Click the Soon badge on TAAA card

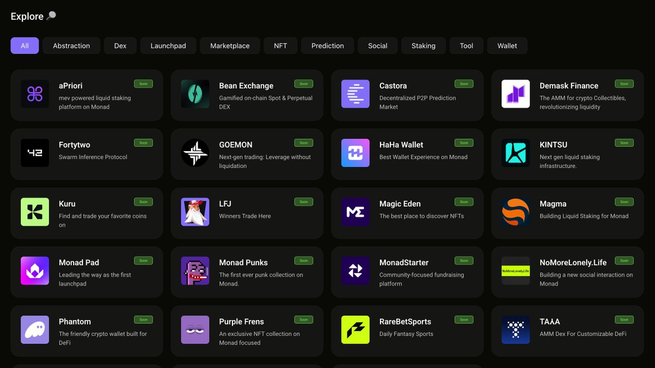[624, 319]
